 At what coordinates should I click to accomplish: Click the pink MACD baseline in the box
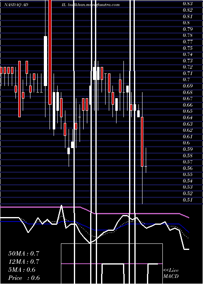tap(112, 264)
